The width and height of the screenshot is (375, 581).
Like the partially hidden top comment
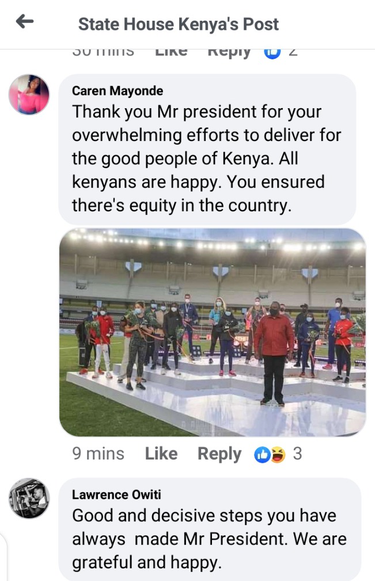pyautogui.click(x=171, y=52)
